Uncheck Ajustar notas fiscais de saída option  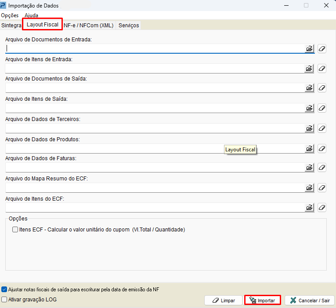(4, 290)
